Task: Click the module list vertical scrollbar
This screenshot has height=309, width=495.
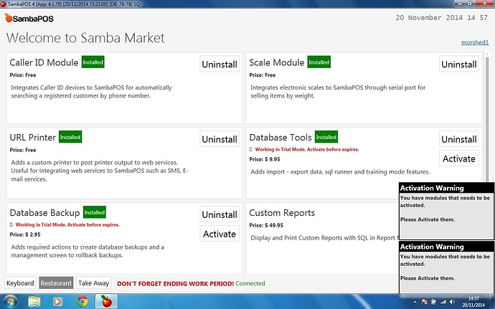Action: (487, 120)
